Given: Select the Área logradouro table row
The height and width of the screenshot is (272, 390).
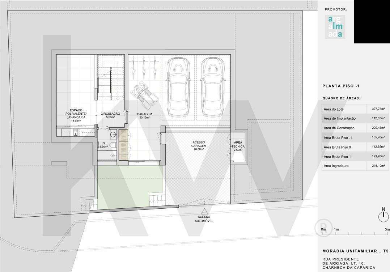Looking at the screenshot, I should pos(355,166).
